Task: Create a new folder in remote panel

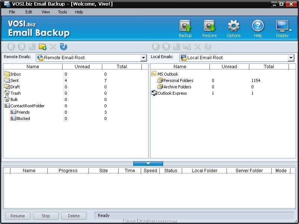Action: [42, 47]
